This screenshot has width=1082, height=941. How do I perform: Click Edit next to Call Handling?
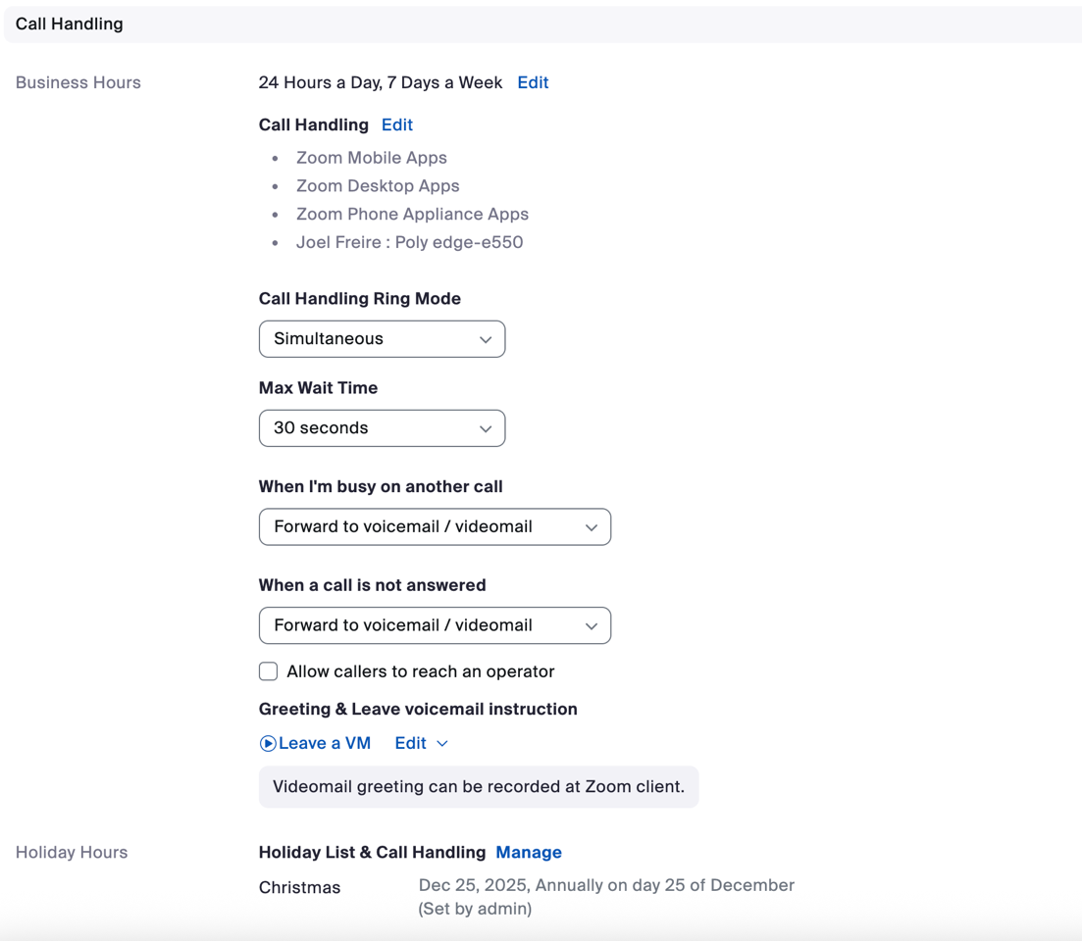click(397, 125)
